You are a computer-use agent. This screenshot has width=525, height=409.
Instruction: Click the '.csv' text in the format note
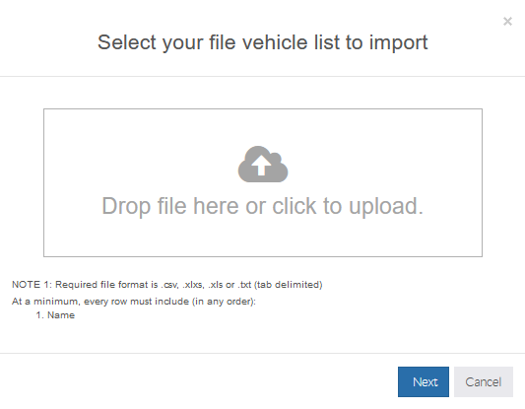(170, 285)
